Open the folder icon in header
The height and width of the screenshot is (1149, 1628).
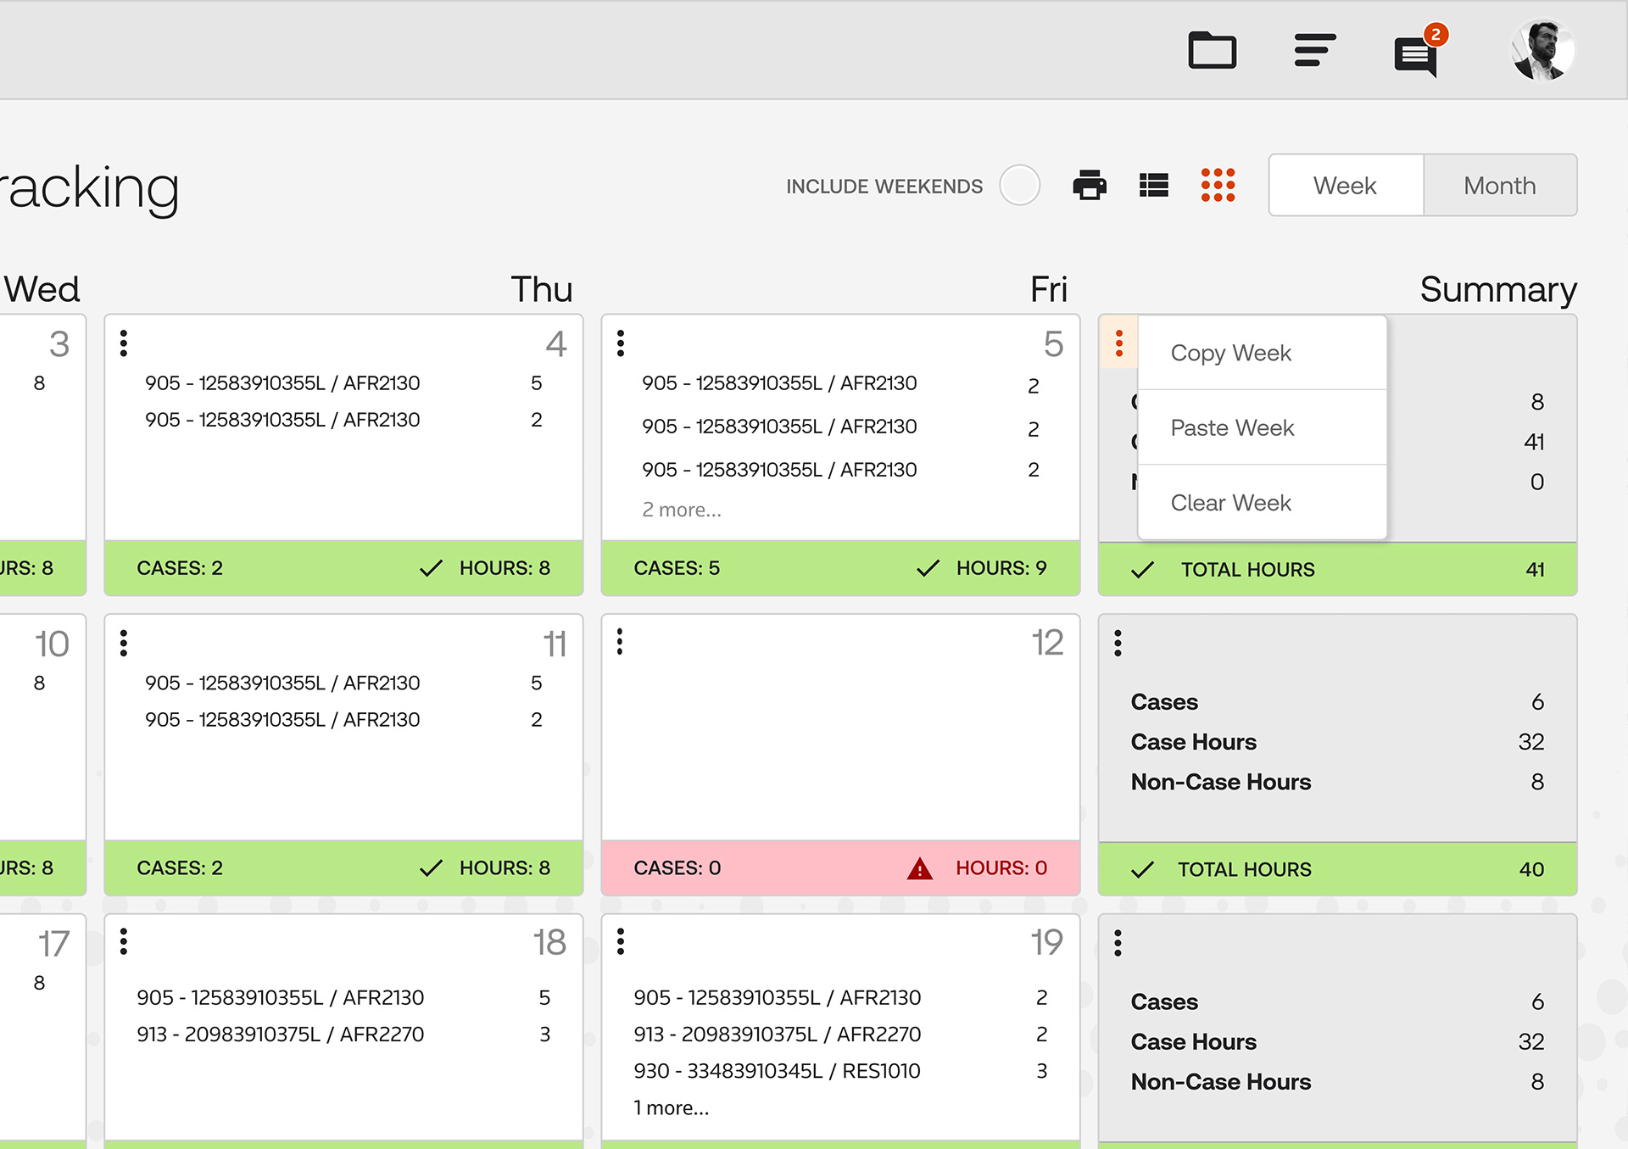(1212, 50)
